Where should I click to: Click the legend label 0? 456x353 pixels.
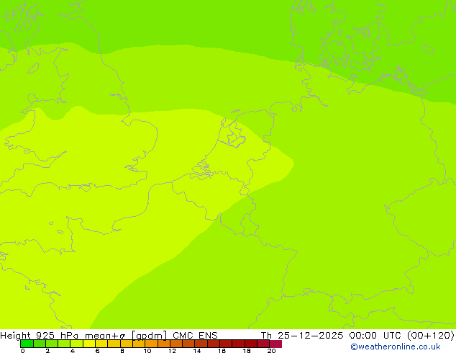point(23,351)
